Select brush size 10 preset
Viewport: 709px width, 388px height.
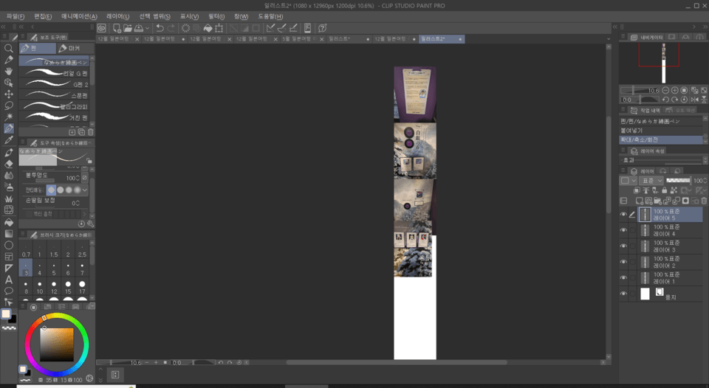pyautogui.click(x=40, y=287)
